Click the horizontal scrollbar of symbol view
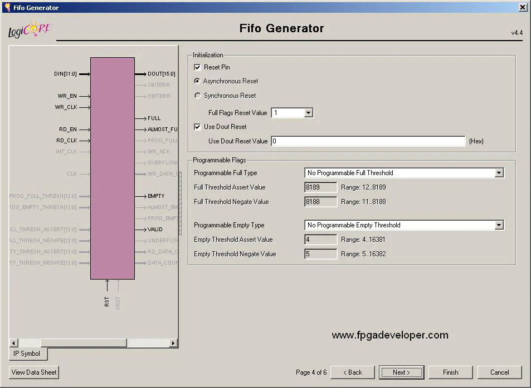The height and width of the screenshot is (388, 531). pos(84,343)
